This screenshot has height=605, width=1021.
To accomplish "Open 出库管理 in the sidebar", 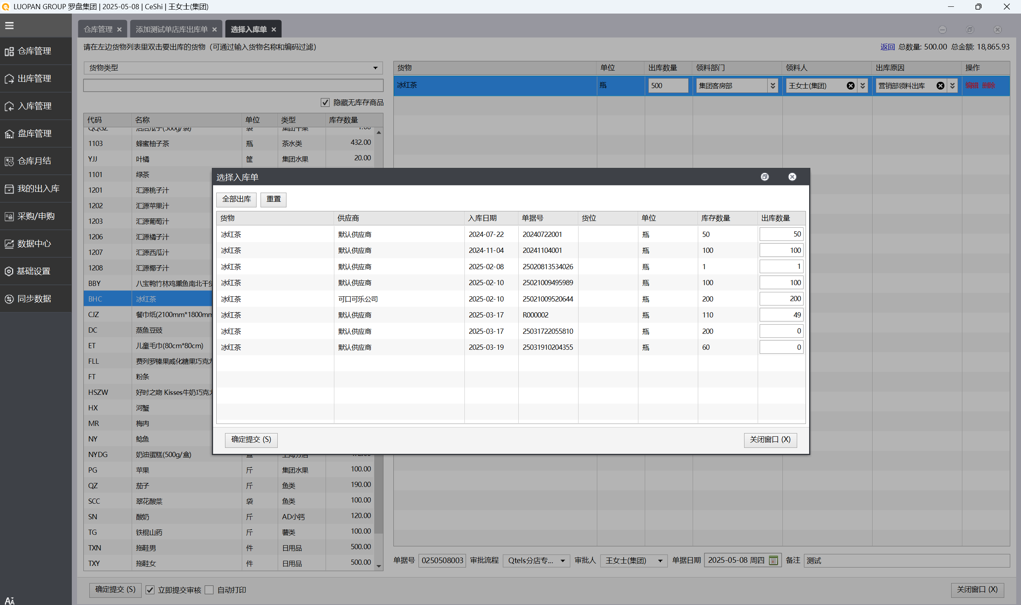I will coord(36,78).
